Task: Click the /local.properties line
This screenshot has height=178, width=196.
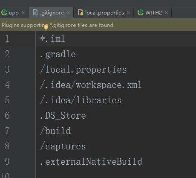Action: coord(83,70)
